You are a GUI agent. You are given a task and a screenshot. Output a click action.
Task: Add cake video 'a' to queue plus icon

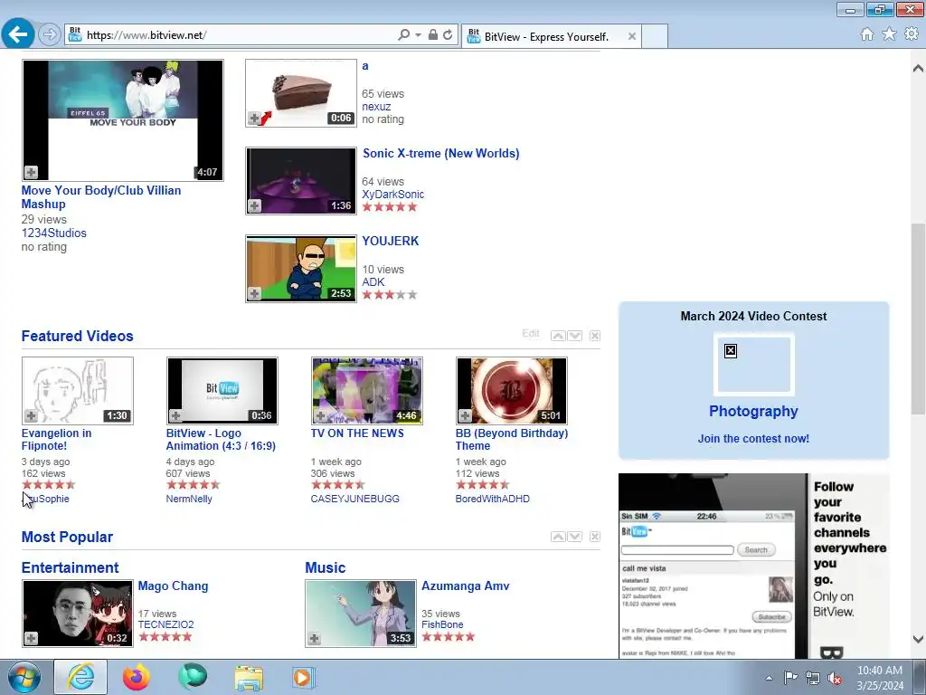(254, 119)
